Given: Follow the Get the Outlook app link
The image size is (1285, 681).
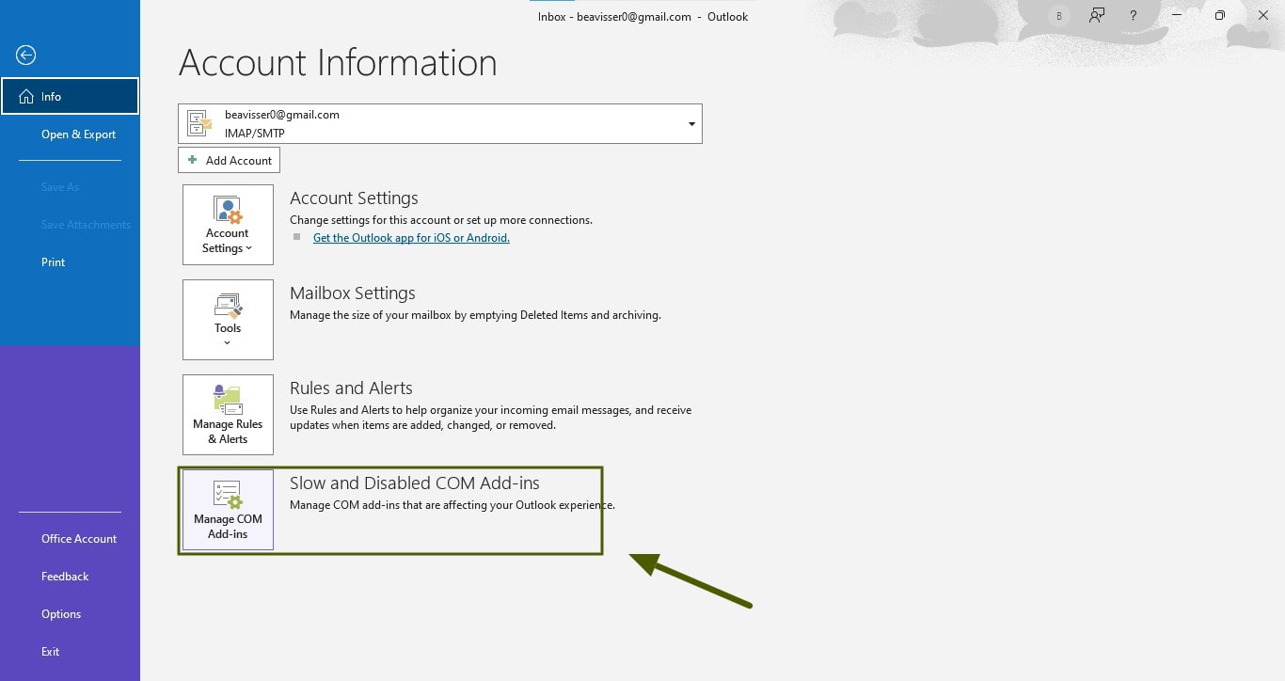Looking at the screenshot, I should pyautogui.click(x=411, y=238).
